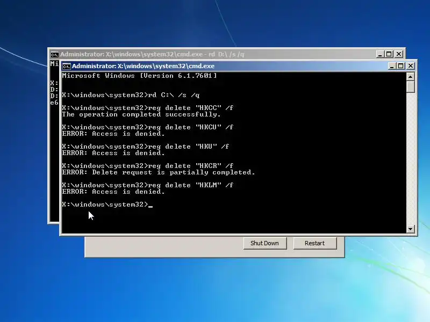Click the scrollbar down arrow in the front console
Viewport: 430px width, 322px height.
pyautogui.click(x=410, y=229)
